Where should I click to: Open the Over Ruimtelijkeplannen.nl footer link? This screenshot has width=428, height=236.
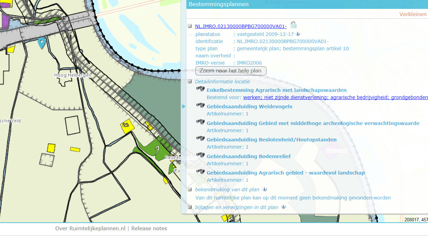[90, 228]
